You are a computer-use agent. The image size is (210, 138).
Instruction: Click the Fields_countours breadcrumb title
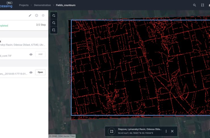tap(66, 5)
